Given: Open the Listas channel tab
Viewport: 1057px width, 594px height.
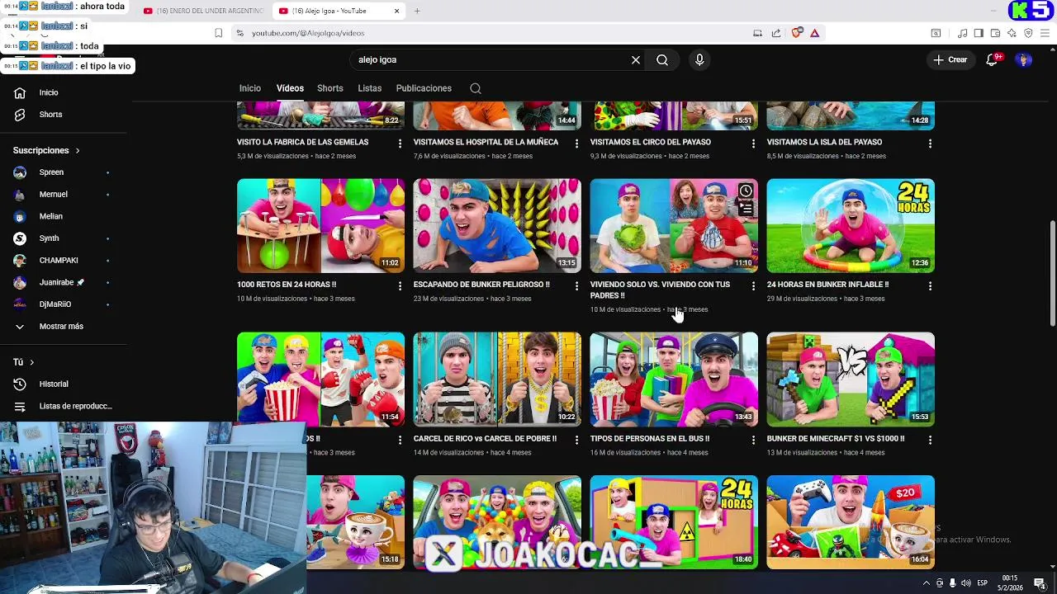Looking at the screenshot, I should [x=370, y=88].
